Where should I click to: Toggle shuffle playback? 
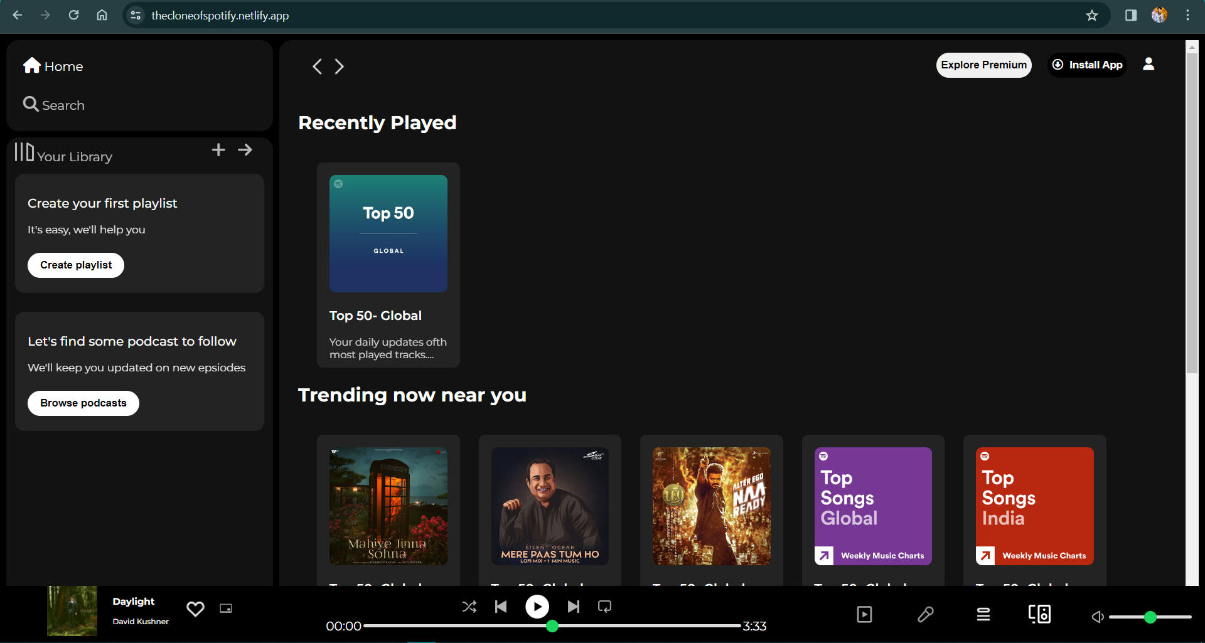(469, 607)
